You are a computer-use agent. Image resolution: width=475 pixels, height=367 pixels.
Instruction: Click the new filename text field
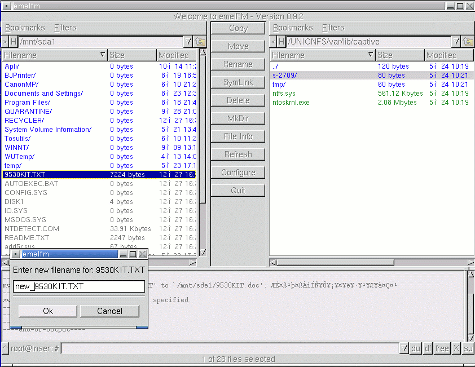click(x=79, y=286)
